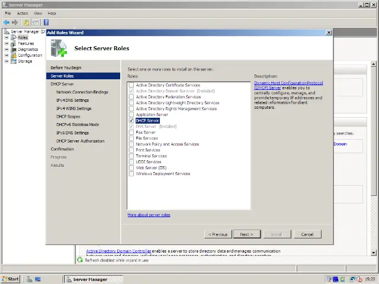Select the Storage icon in the tree
This screenshot has width=379, height=284.
pos(14,61)
